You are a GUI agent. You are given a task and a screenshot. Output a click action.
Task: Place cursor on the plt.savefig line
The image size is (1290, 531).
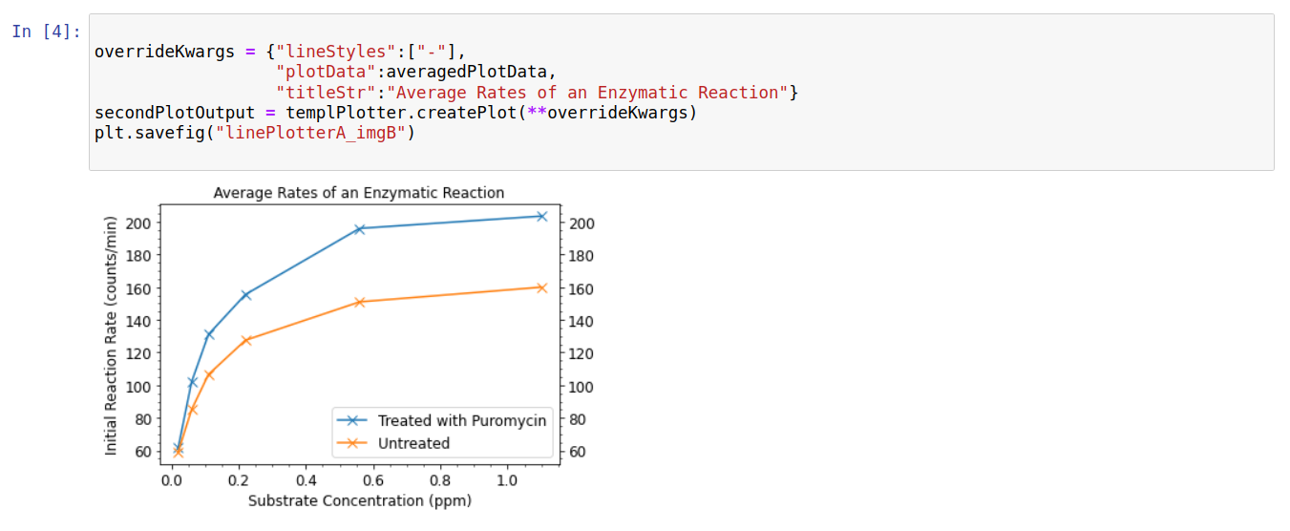tap(255, 133)
